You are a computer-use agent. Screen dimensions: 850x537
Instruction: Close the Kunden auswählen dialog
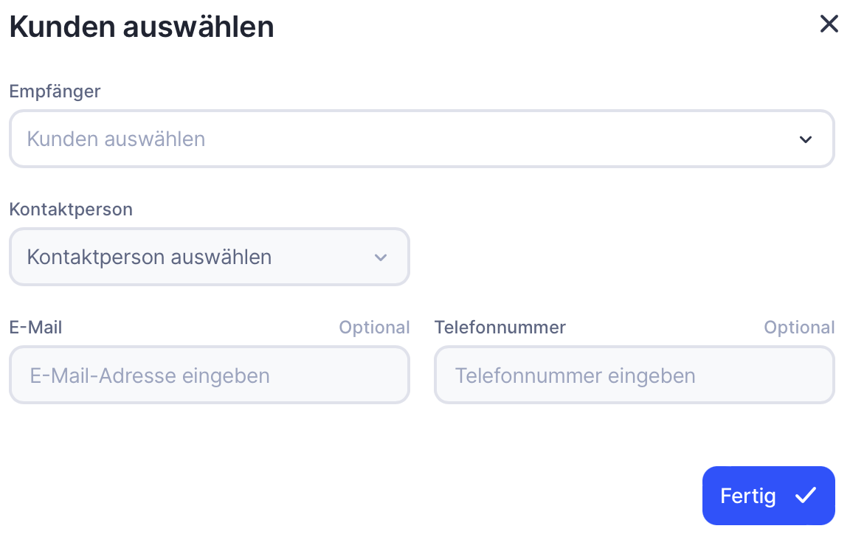point(829,24)
